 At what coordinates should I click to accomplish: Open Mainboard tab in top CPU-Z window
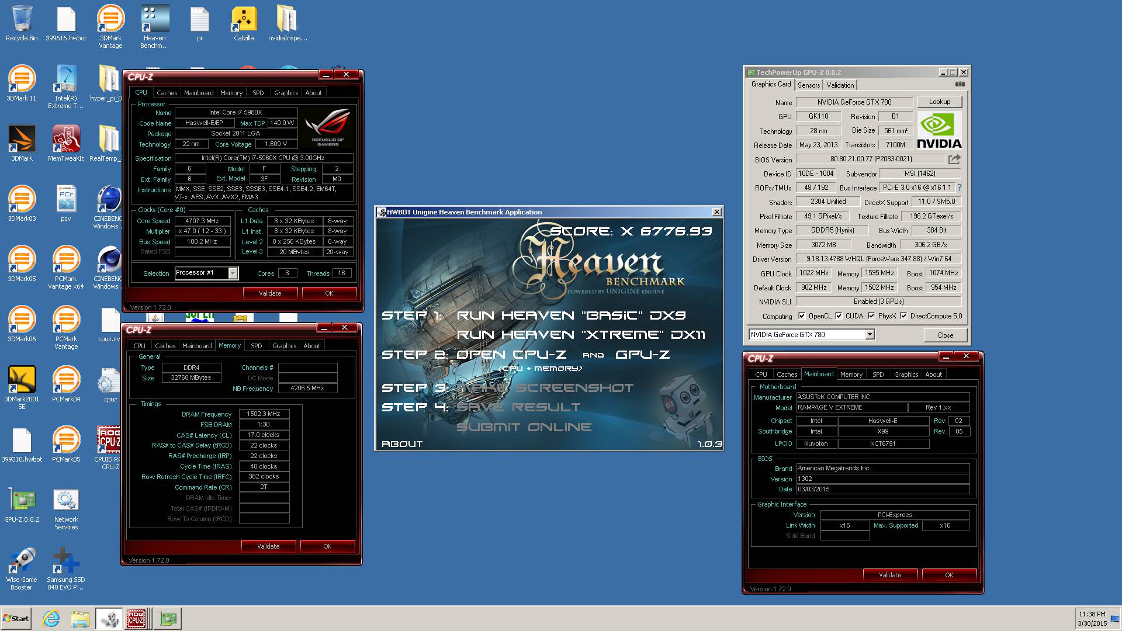(199, 93)
